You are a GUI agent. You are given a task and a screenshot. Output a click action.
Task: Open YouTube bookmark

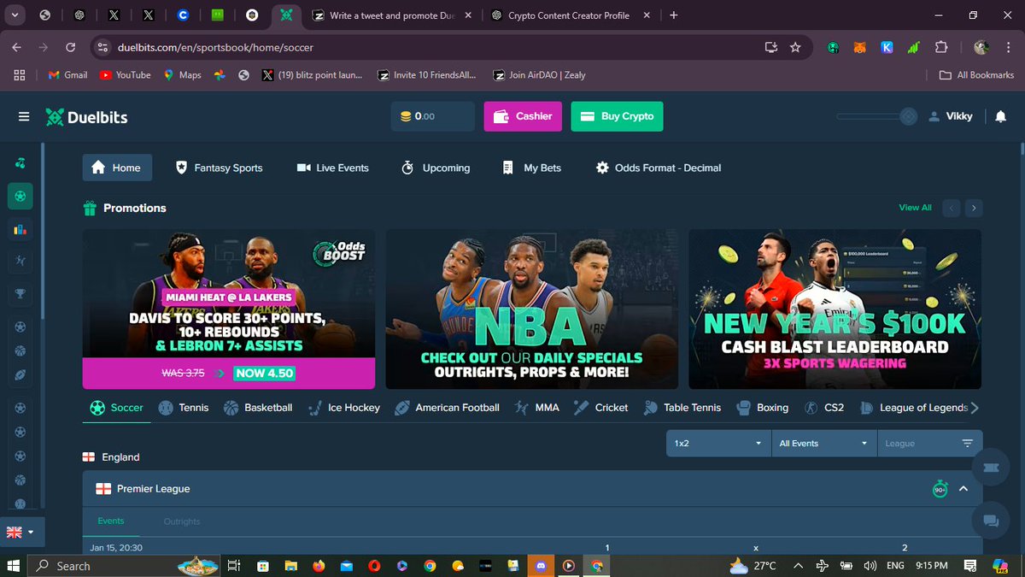click(125, 75)
